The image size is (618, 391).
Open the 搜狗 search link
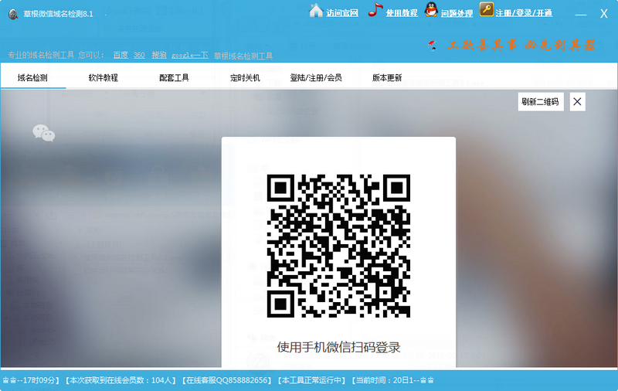pos(159,55)
